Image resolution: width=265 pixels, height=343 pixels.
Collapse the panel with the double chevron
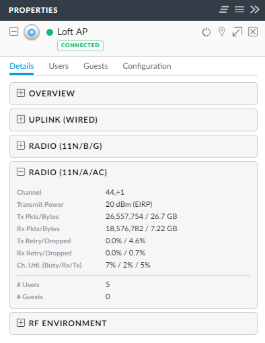pyautogui.click(x=255, y=9)
